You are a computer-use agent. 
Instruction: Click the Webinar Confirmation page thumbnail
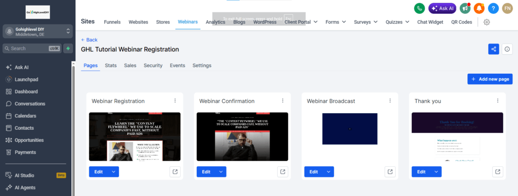click(242, 136)
